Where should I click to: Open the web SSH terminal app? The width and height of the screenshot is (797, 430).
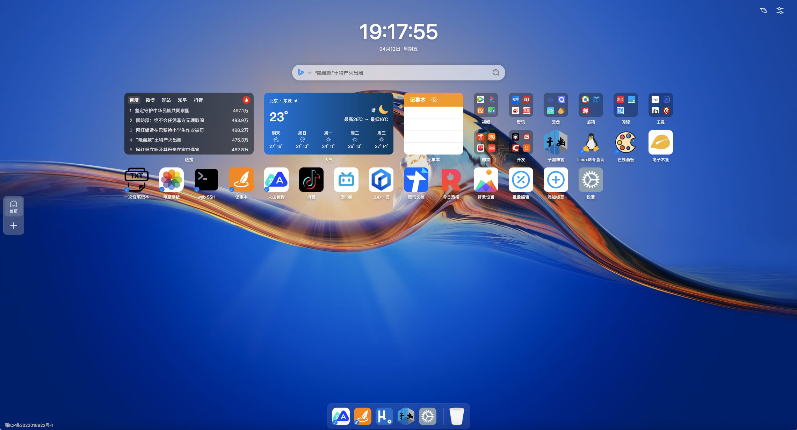click(x=206, y=180)
